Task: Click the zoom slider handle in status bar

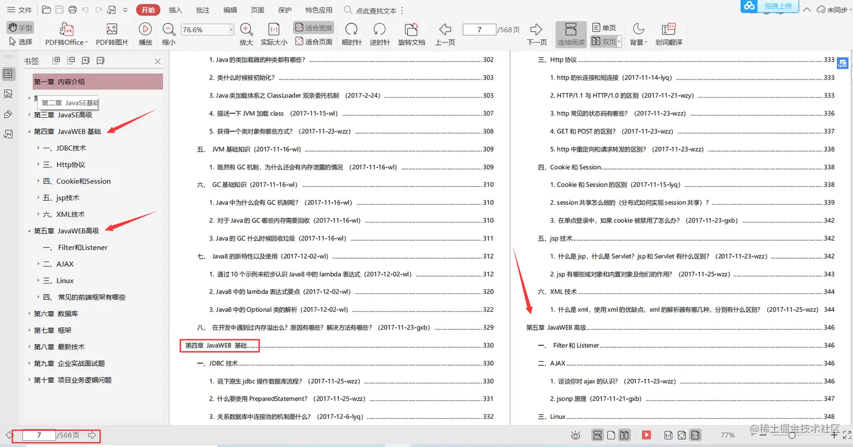Action: [x=792, y=435]
